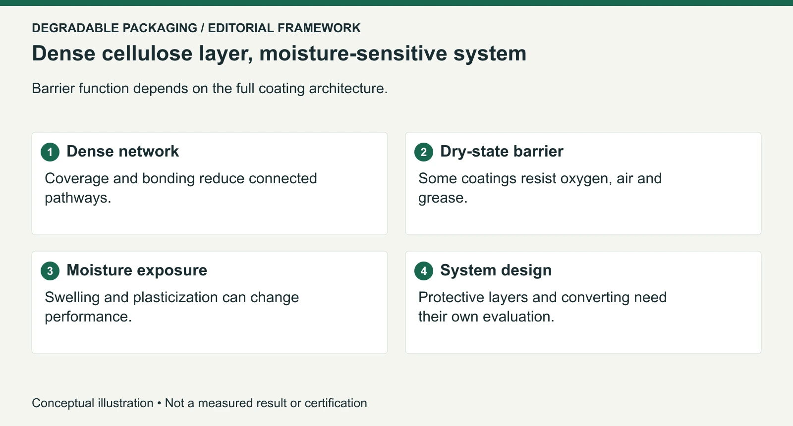Select the 'Dry-state barrier' card heading
Image resolution: width=793 pixels, height=426 pixels.
[502, 151]
